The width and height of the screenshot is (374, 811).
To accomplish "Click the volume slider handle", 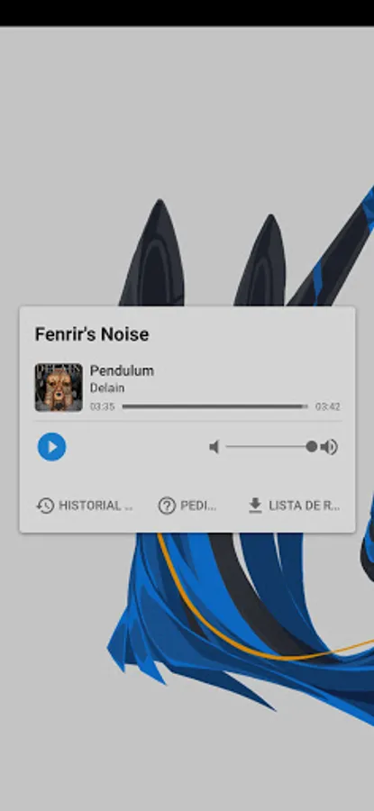I will pos(312,446).
